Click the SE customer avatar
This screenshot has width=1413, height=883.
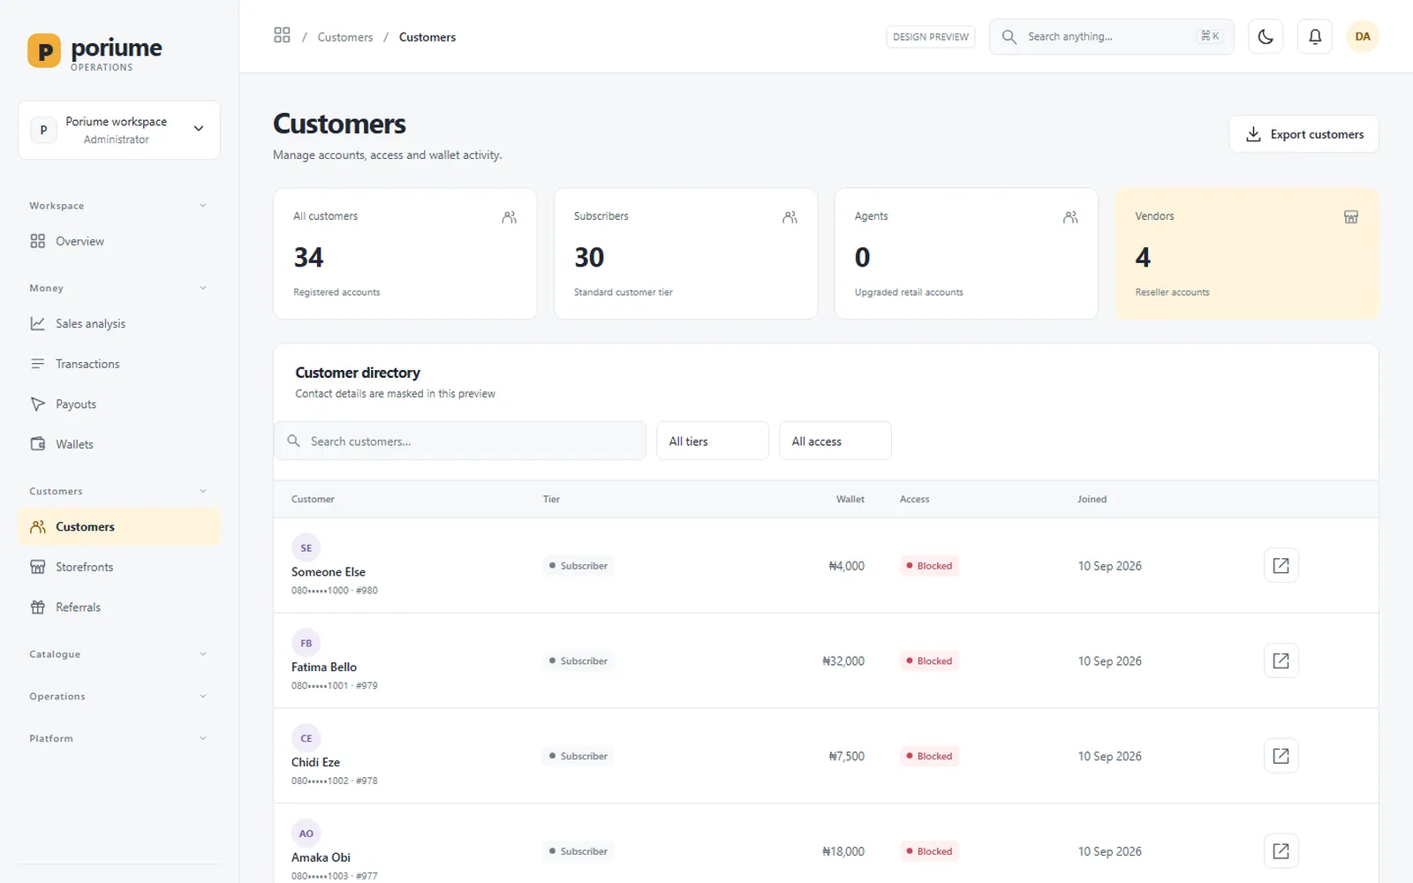[306, 547]
